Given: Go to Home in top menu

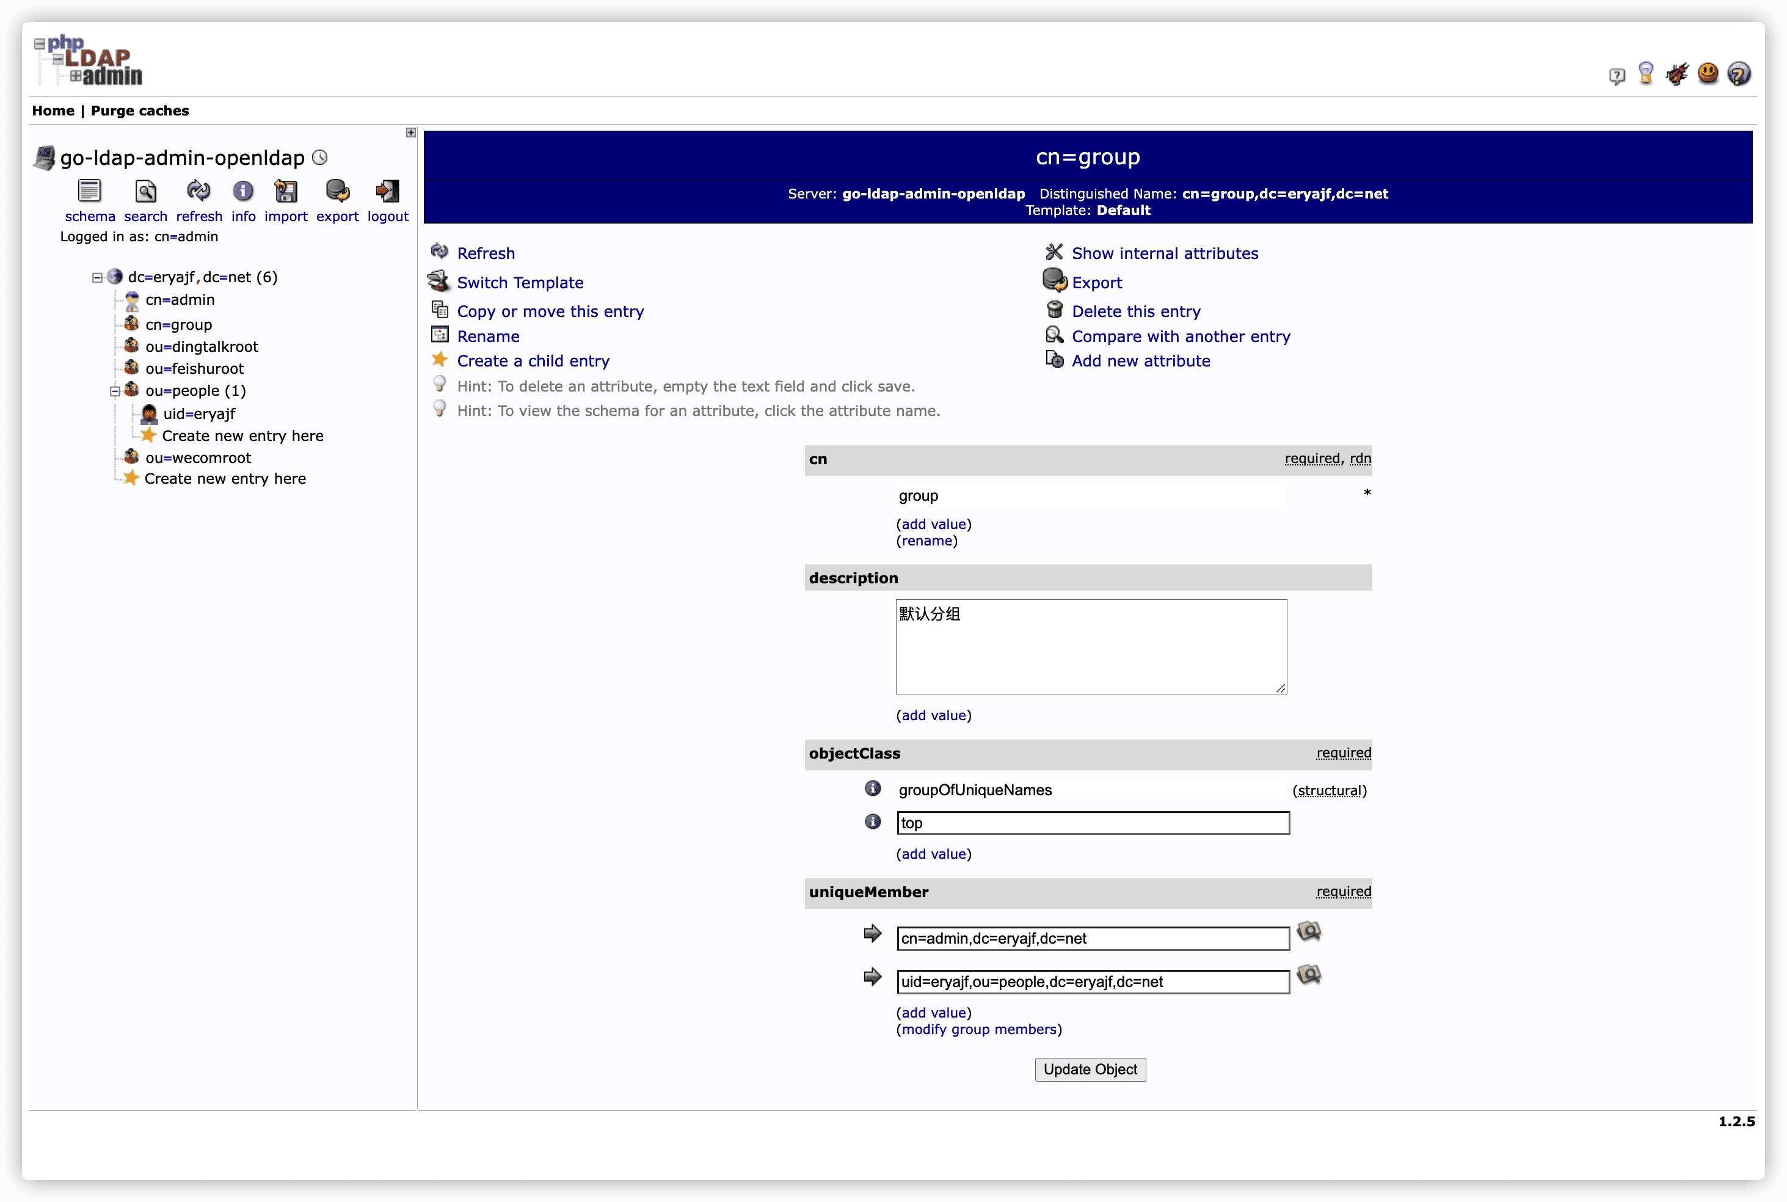Looking at the screenshot, I should (53, 111).
